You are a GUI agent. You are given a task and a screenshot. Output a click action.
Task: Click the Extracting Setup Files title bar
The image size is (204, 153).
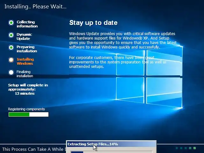[111, 144]
